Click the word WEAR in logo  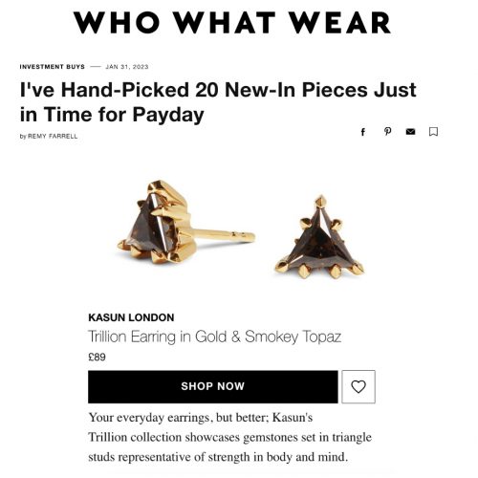click(x=340, y=22)
